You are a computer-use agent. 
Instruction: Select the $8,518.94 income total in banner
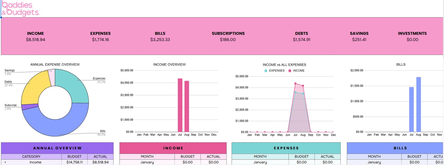coord(35,40)
